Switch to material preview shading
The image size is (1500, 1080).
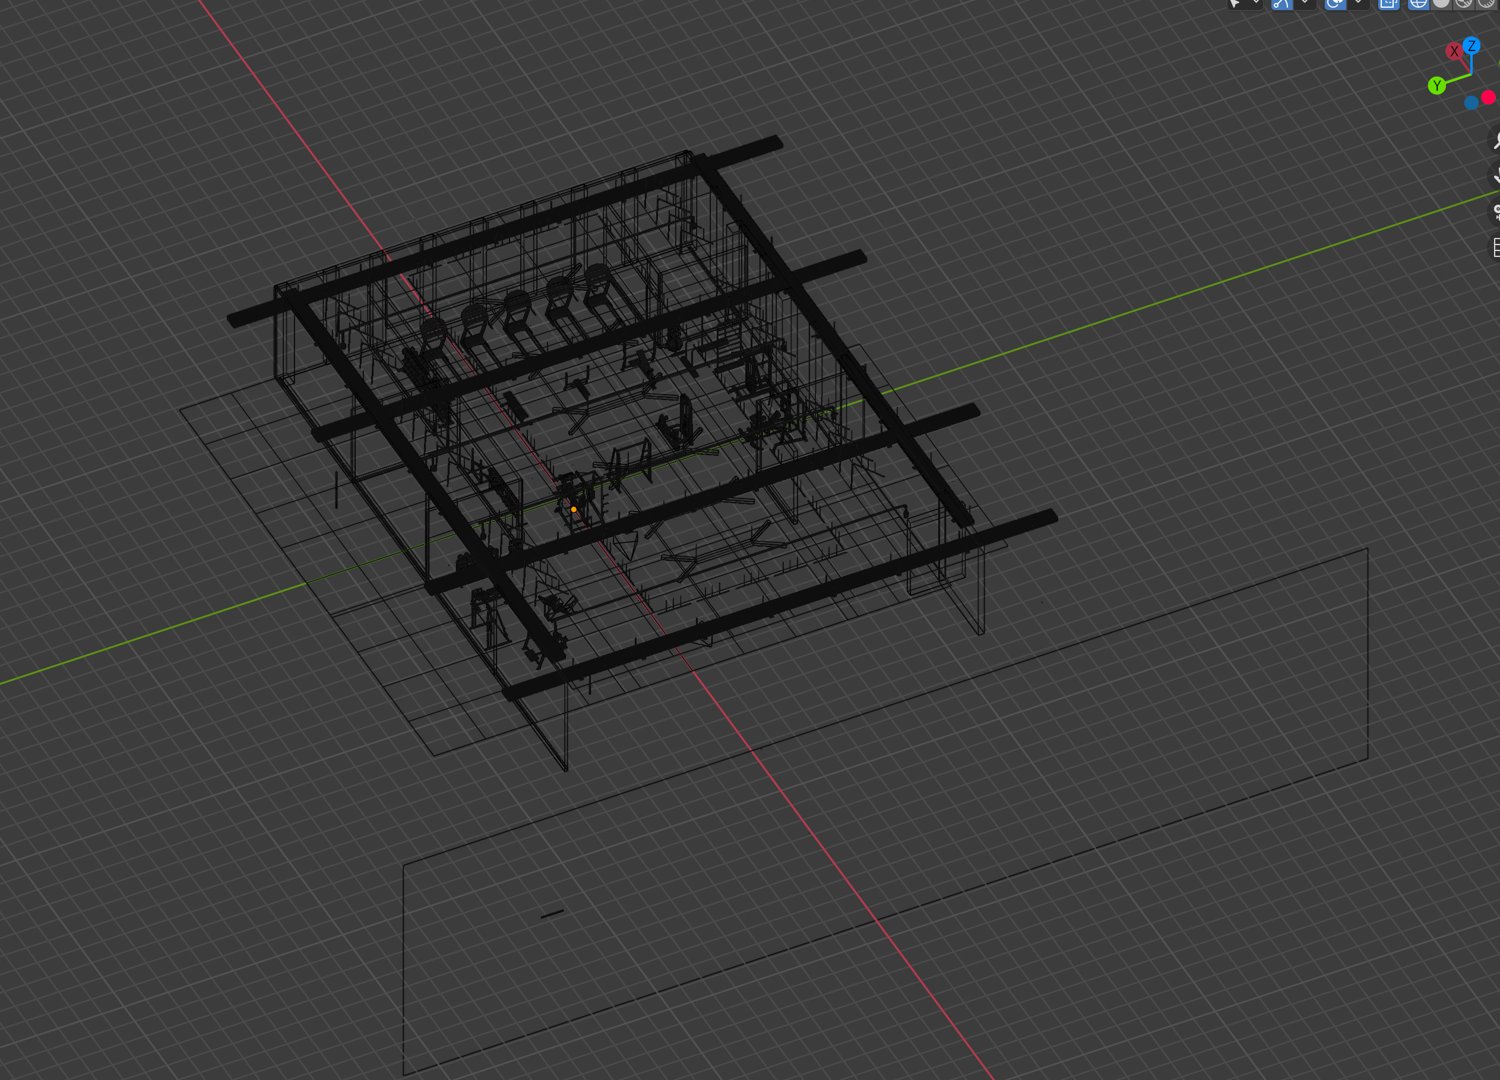[1464, 4]
